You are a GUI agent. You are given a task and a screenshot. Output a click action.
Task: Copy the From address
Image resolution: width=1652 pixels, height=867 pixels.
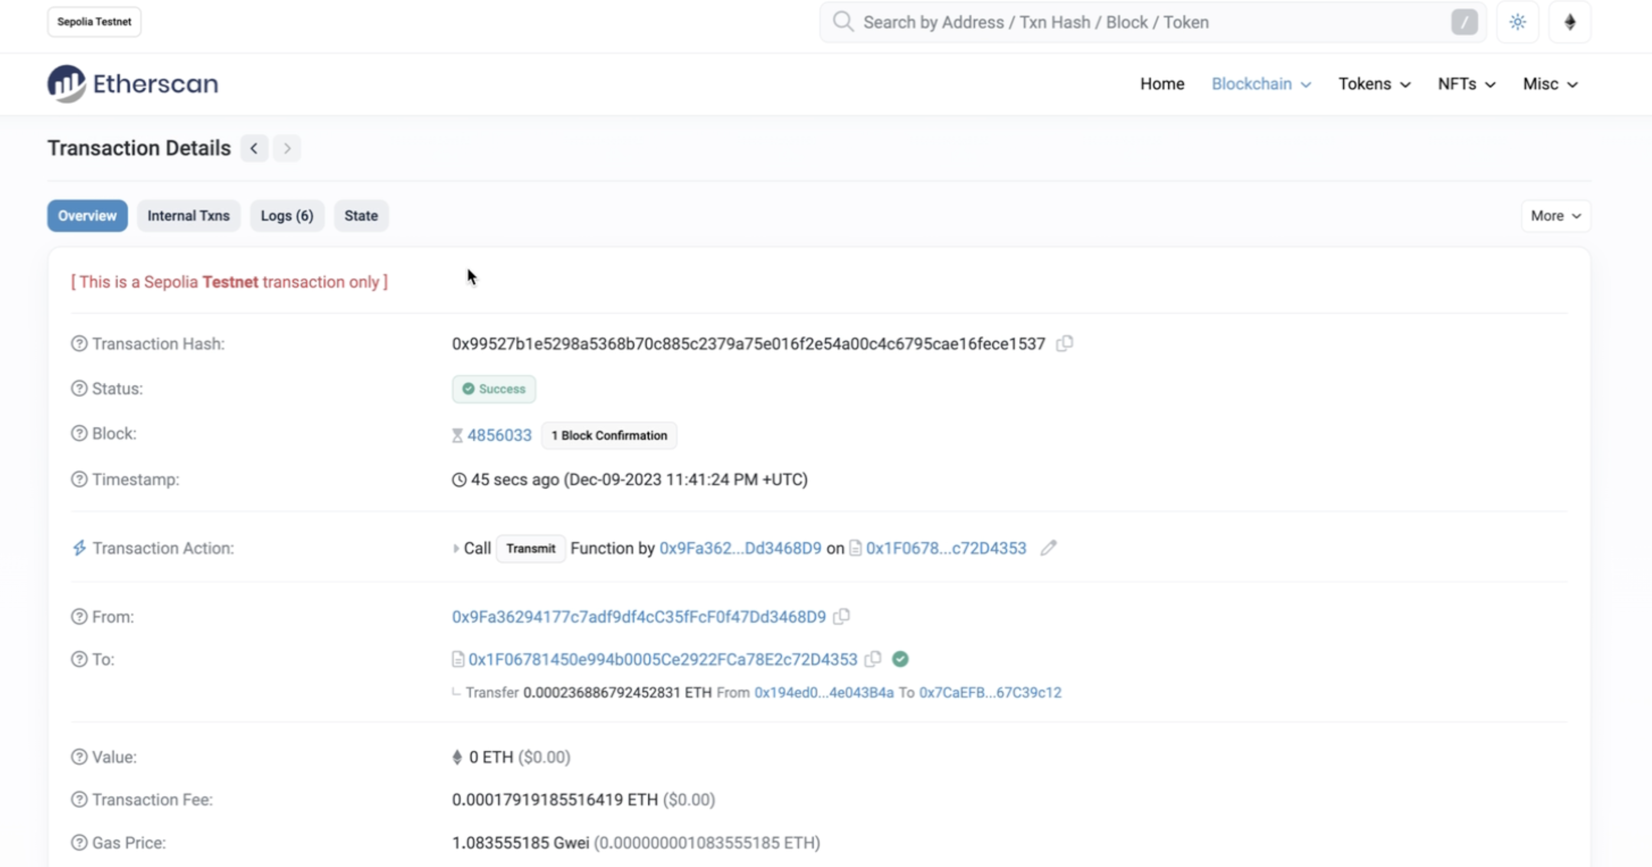point(841,616)
